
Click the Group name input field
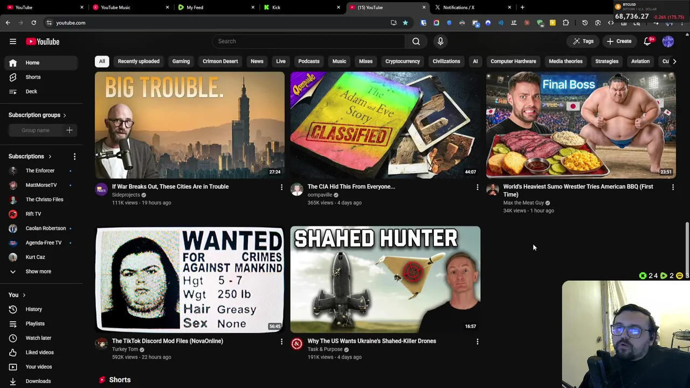click(x=36, y=130)
